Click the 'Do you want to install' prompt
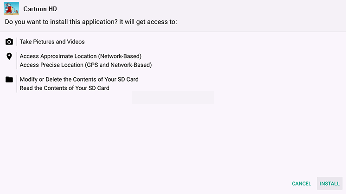The width and height of the screenshot is (346, 194). tap(61, 22)
